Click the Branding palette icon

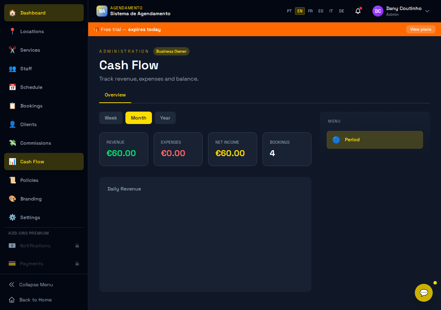pyautogui.click(x=12, y=199)
